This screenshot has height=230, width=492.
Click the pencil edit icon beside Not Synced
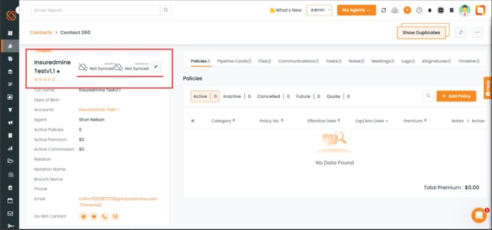tap(156, 67)
